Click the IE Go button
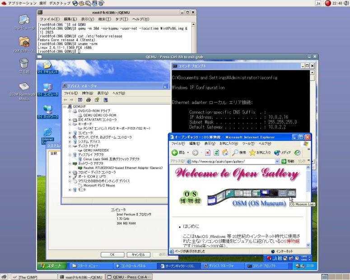Viewport: 350px width, 280px height. tap(288, 161)
